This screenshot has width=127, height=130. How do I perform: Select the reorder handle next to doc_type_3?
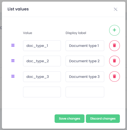(13, 76)
